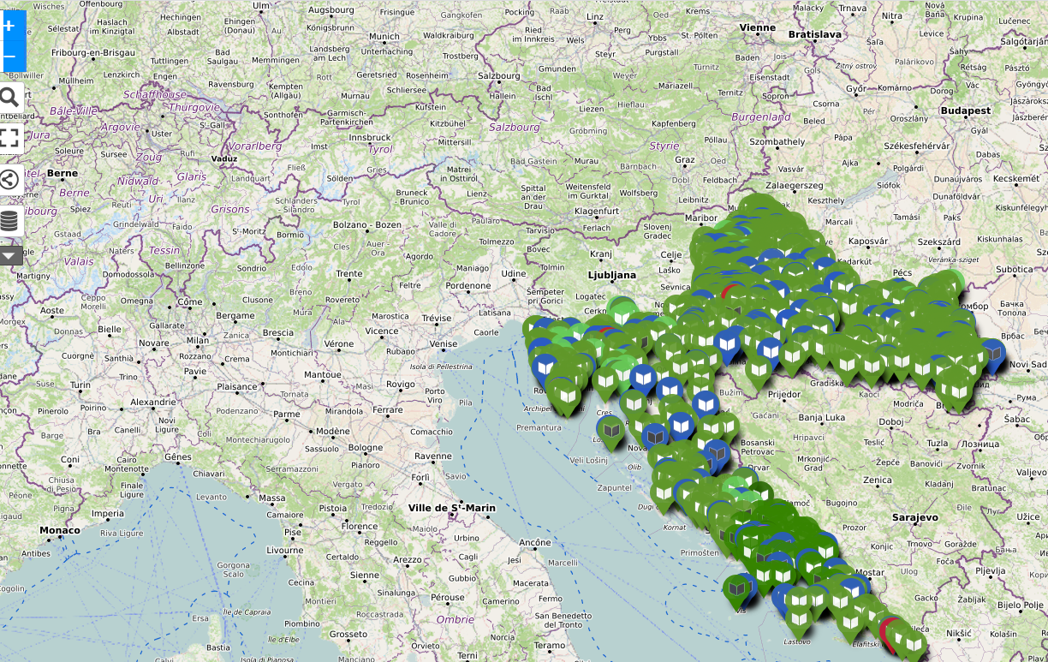1048x662 pixels.
Task: Select the green dark-book marker on Vis island
Action: click(736, 588)
